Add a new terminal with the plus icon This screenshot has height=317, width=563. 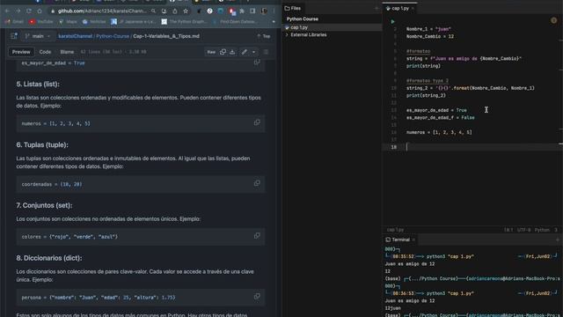[x=558, y=240]
